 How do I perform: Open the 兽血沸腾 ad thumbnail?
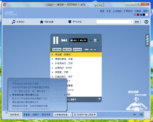(137, 101)
